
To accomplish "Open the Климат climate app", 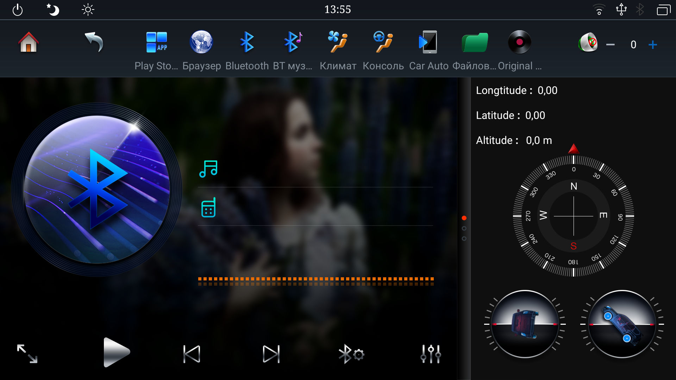I will (x=338, y=50).
